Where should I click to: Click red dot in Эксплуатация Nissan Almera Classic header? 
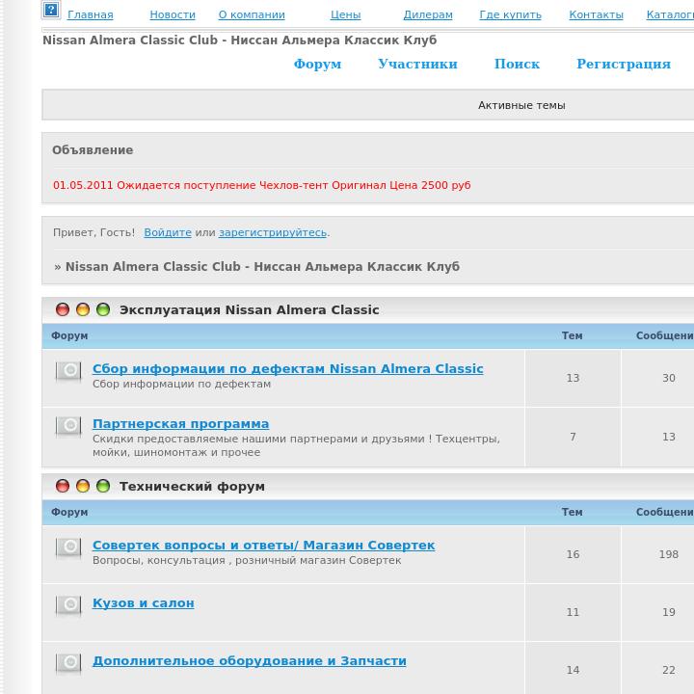63,309
